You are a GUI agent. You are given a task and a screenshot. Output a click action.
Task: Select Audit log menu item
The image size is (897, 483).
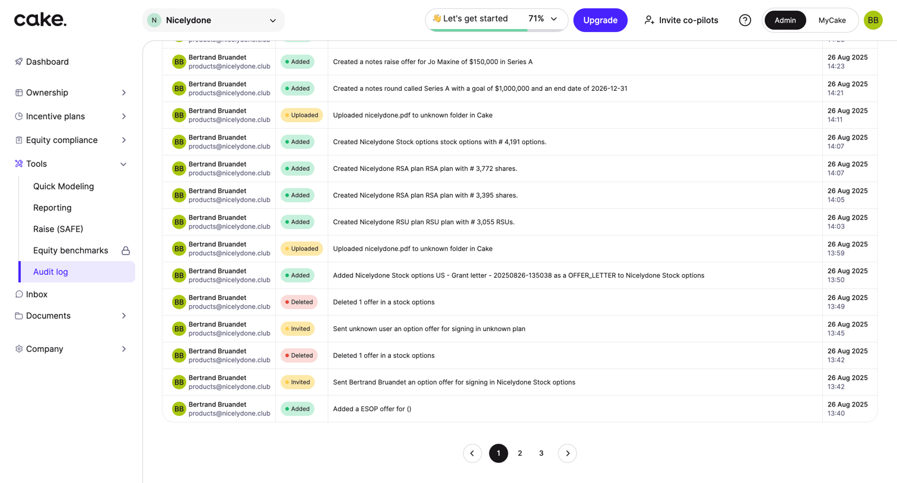click(x=77, y=272)
